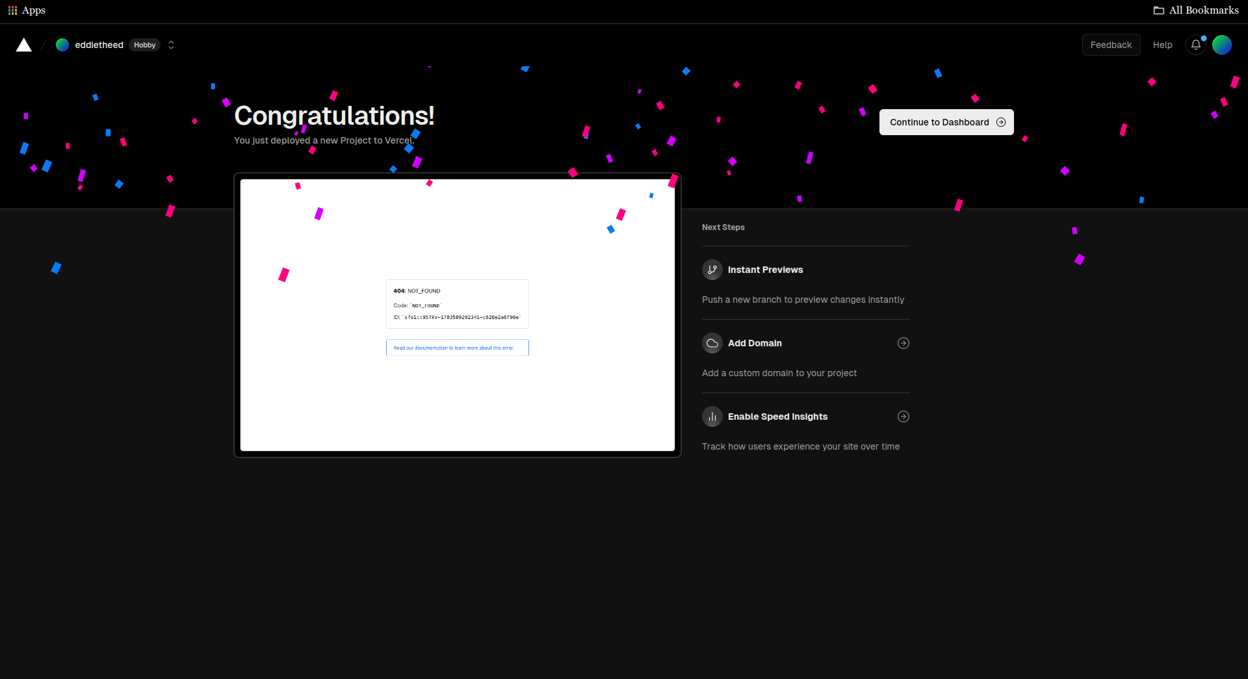Open the Apps grid in bookmarks bar

pos(27,10)
